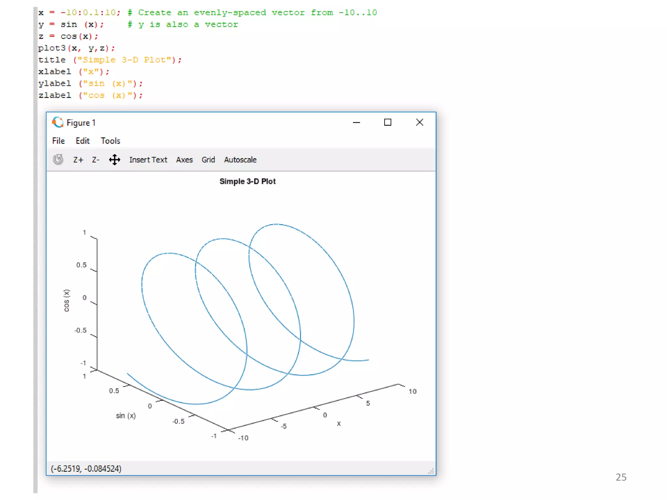Open the Edit menu

(x=82, y=141)
